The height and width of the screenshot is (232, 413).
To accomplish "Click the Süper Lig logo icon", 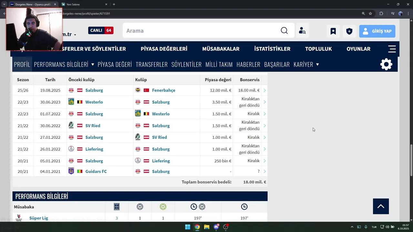I will tap(19, 218).
